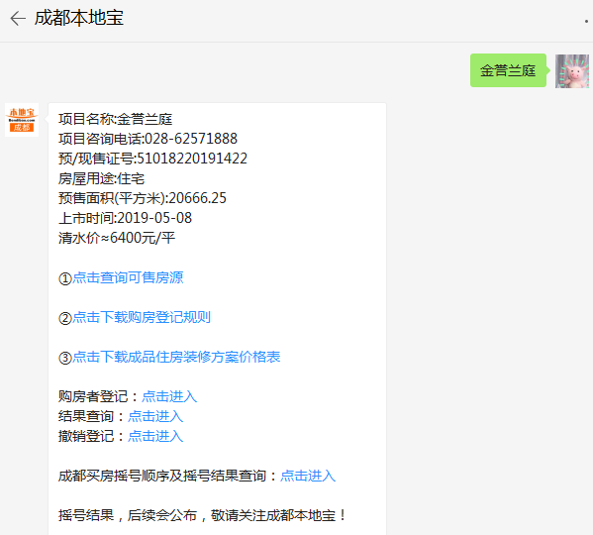Select the green 金营兰庭 message bubble
Image resolution: width=593 pixels, height=535 pixels.
click(x=508, y=70)
